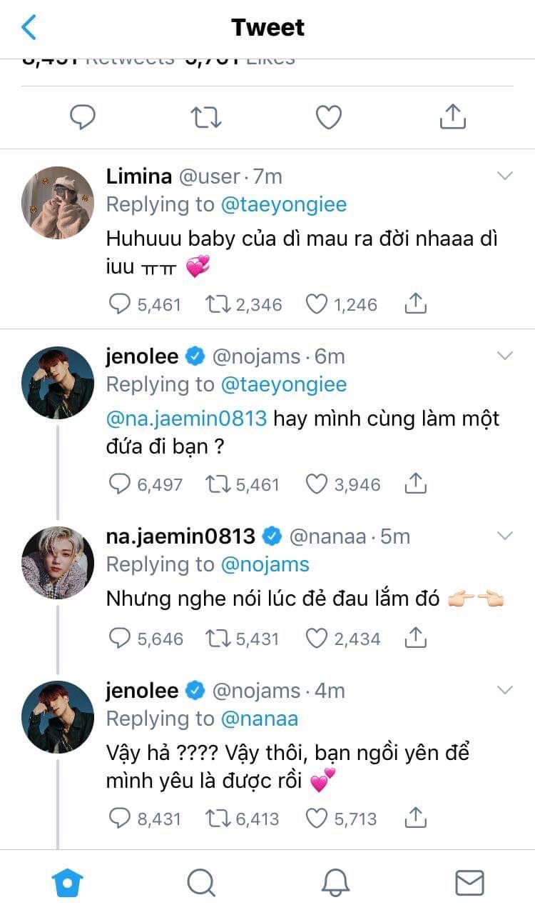Retweet jenolee's reply showing 5,461 retweets

tap(216, 484)
